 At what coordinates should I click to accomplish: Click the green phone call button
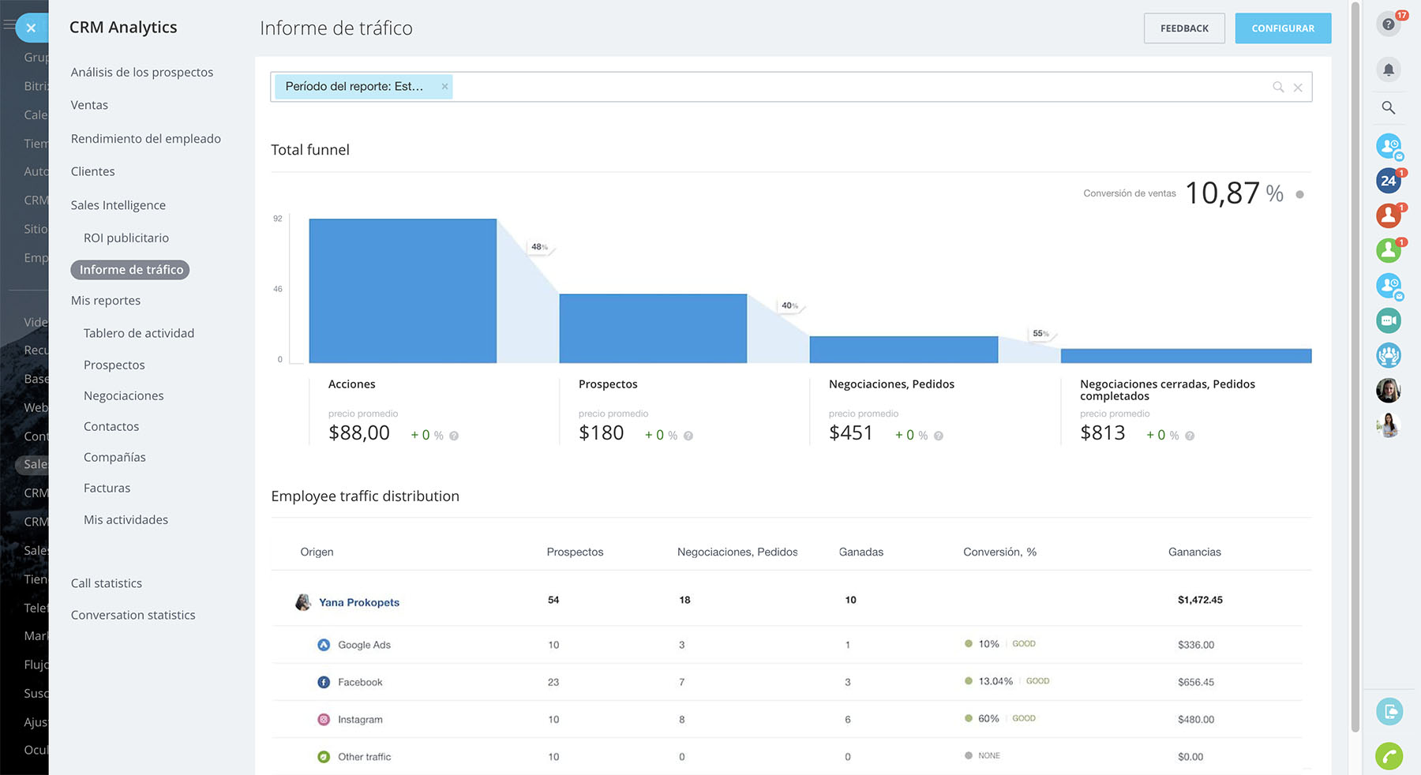(x=1389, y=756)
